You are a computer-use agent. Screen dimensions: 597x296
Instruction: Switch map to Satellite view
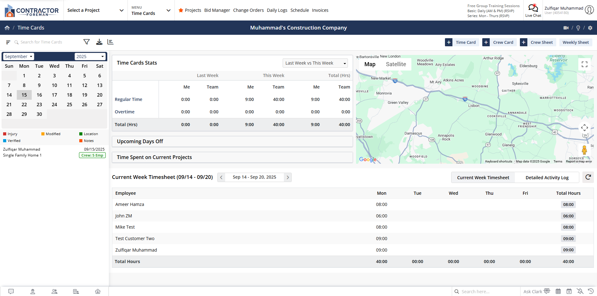396,64
